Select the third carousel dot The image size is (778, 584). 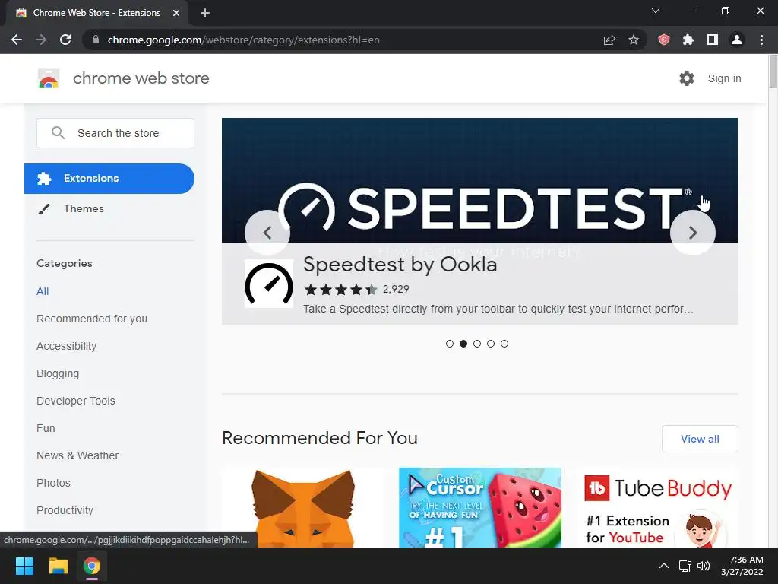[x=477, y=344]
